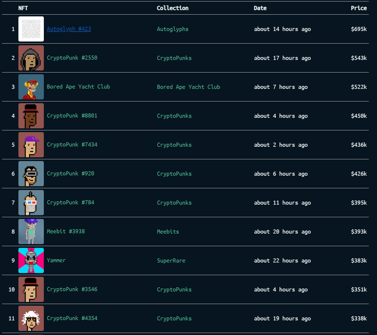The image size is (377, 335).
Task: Open the Meebit #3938 name link
Action: pyautogui.click(x=66, y=232)
